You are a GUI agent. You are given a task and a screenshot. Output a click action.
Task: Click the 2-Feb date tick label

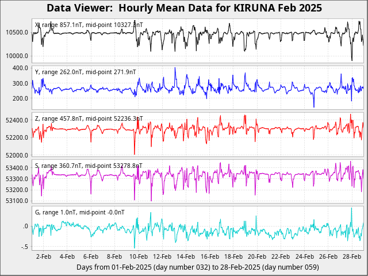44,256
